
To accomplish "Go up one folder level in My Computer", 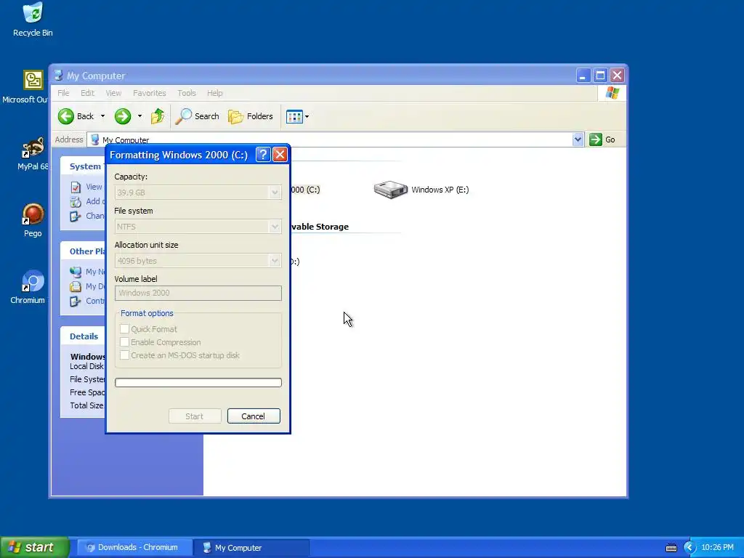I will click(x=158, y=116).
